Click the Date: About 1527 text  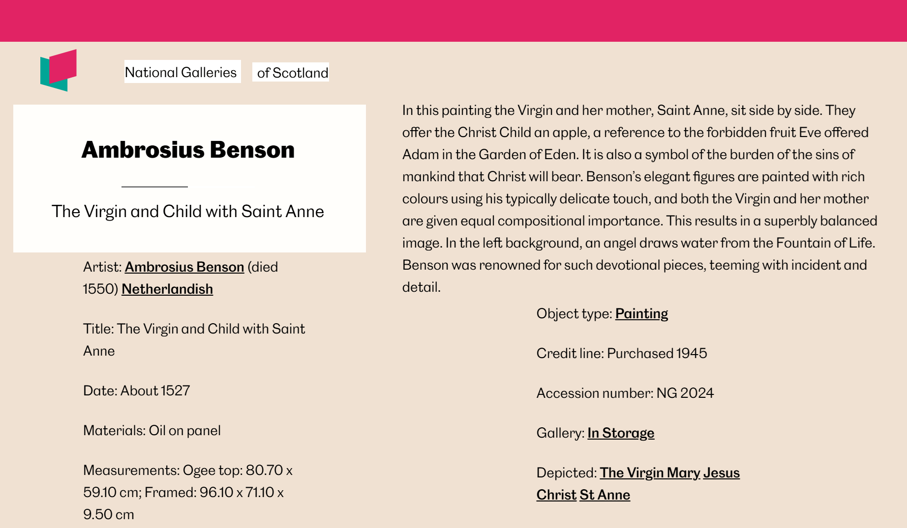137,390
